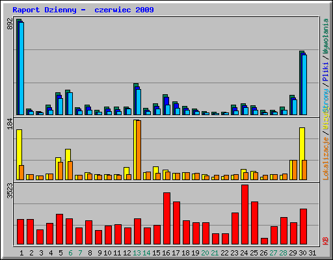The width and height of the screenshot is (333, 260).
Task: Click the title "Raport Dzienny - czerwiec 2009"
Action: (83, 10)
